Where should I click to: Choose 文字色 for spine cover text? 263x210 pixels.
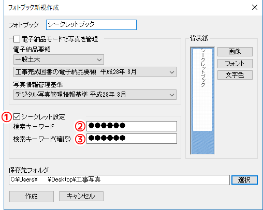point(235,75)
